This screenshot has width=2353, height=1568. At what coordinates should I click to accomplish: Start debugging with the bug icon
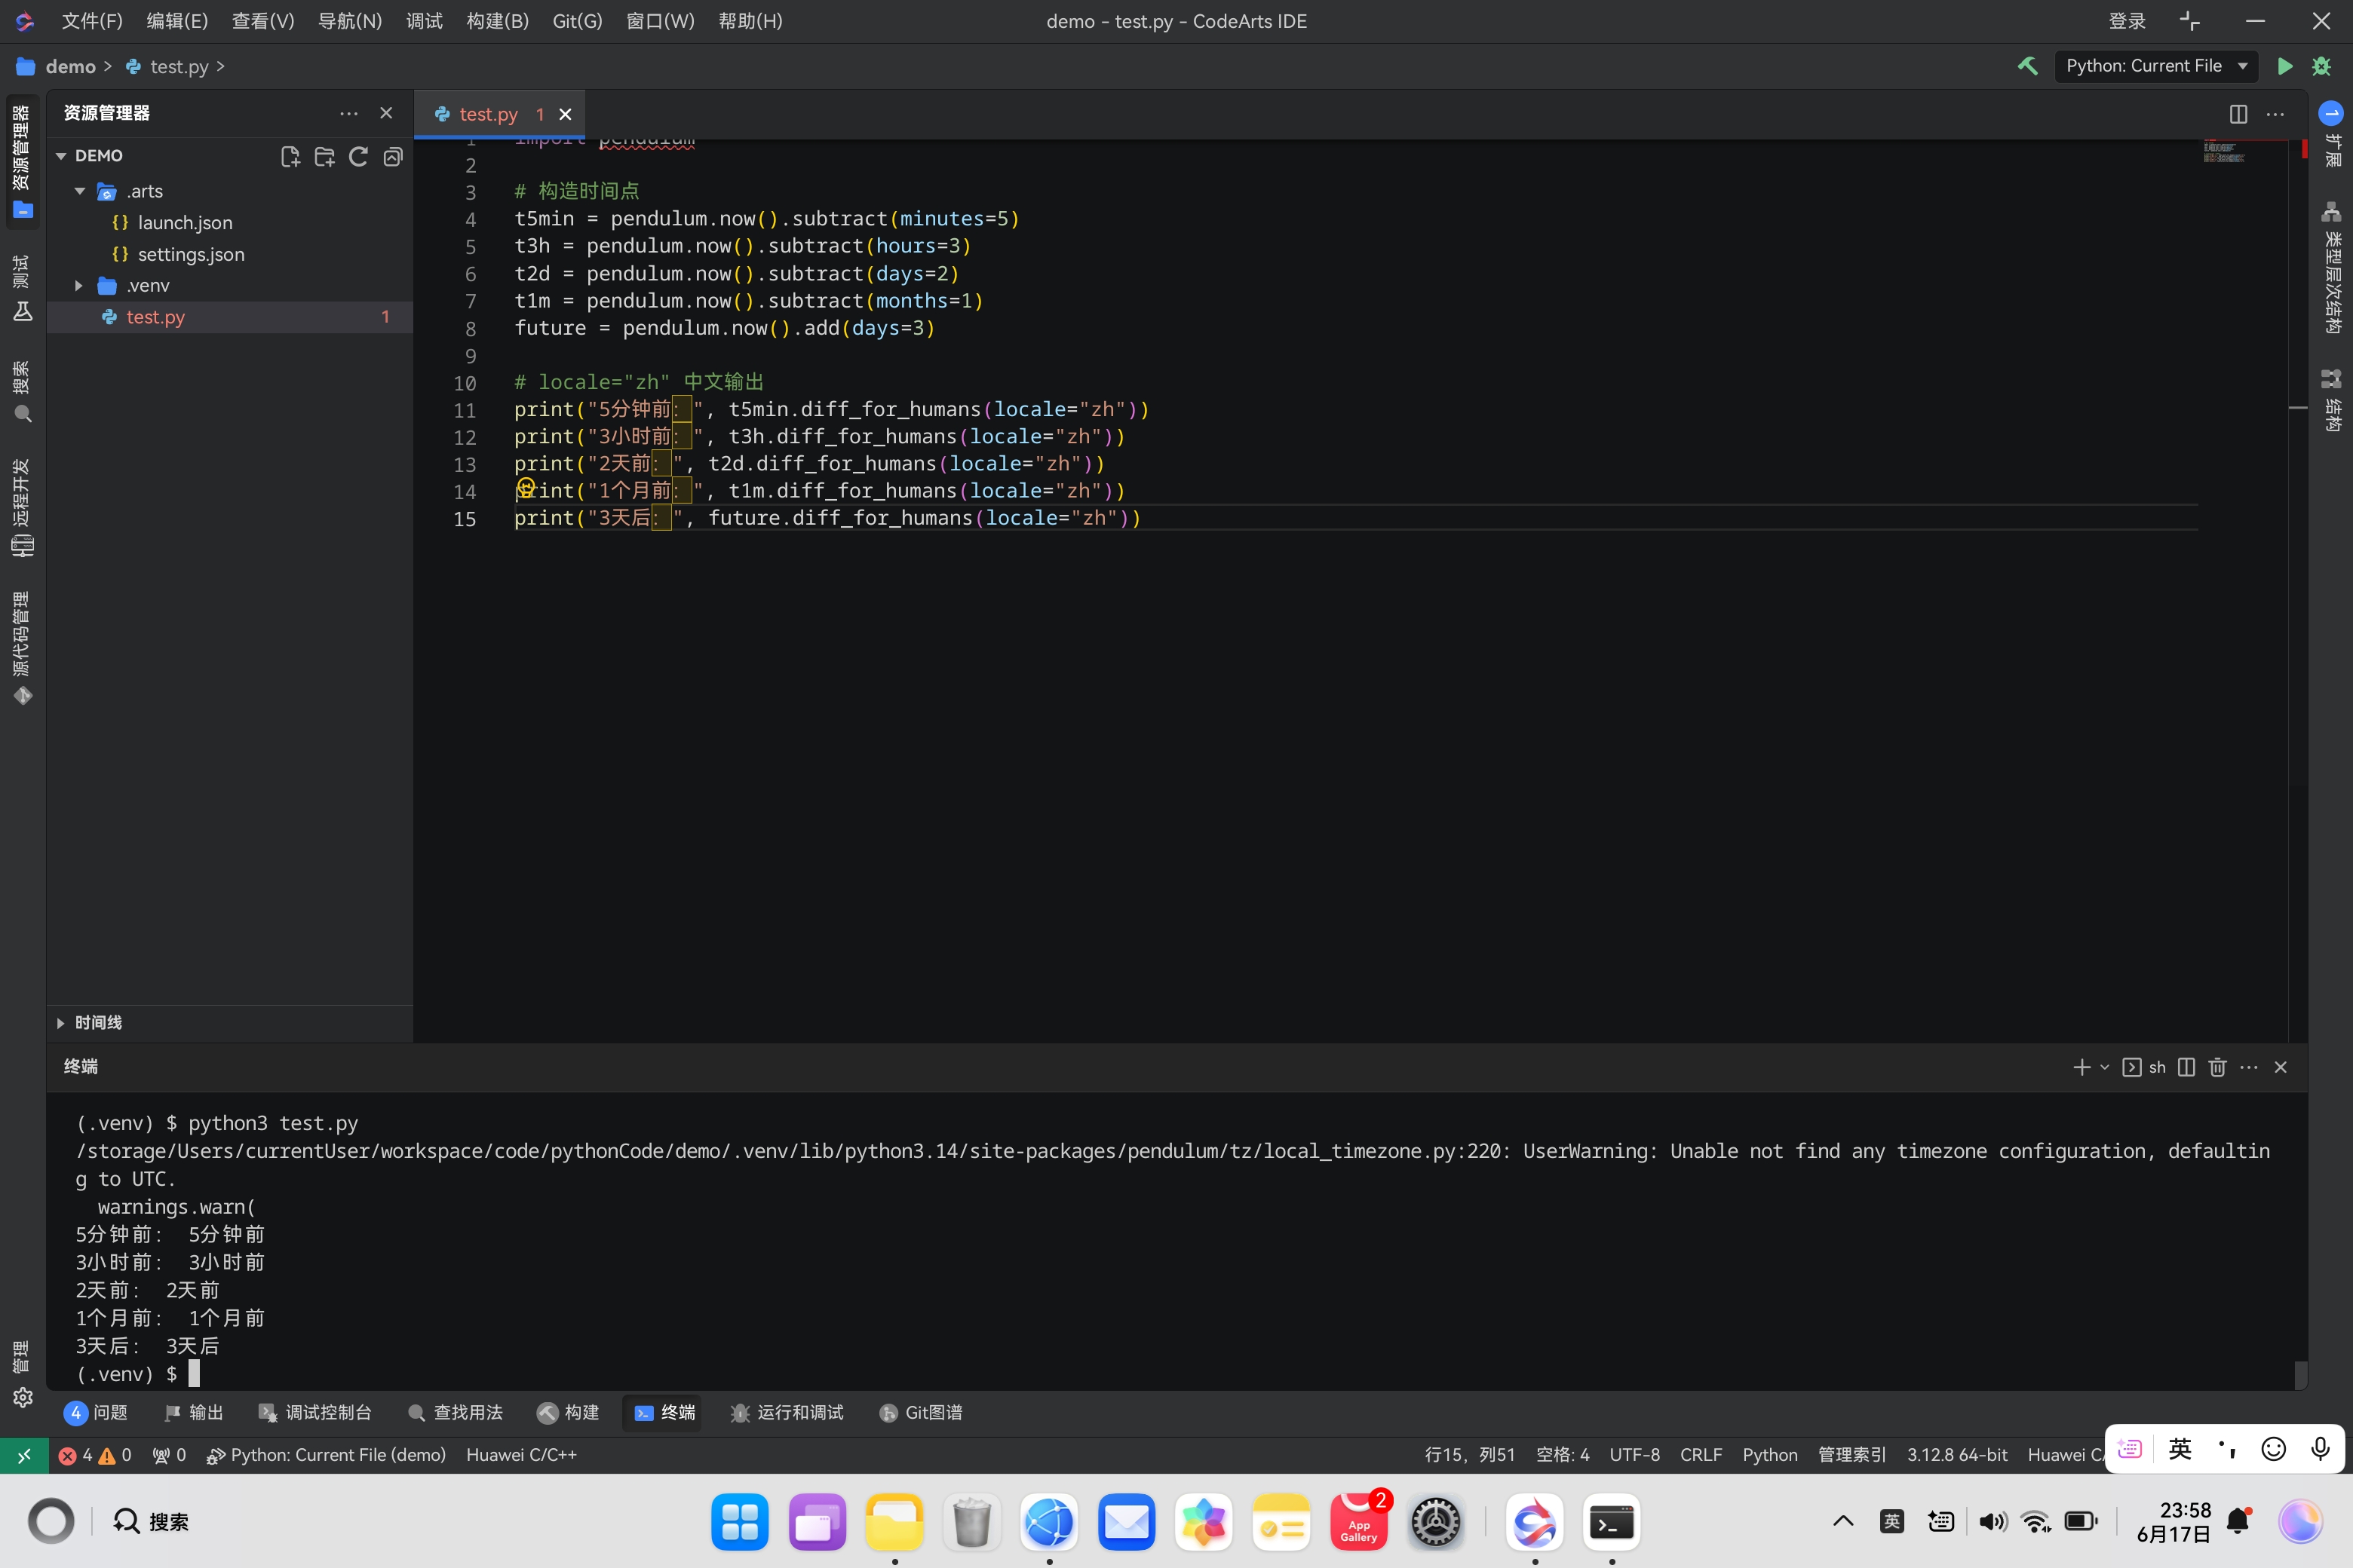[2322, 66]
